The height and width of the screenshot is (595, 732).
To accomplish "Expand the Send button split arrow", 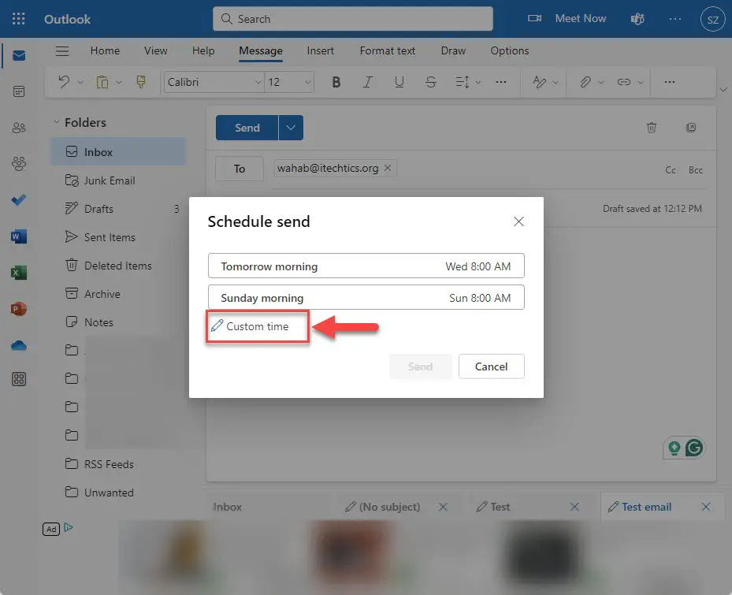I will tap(288, 127).
